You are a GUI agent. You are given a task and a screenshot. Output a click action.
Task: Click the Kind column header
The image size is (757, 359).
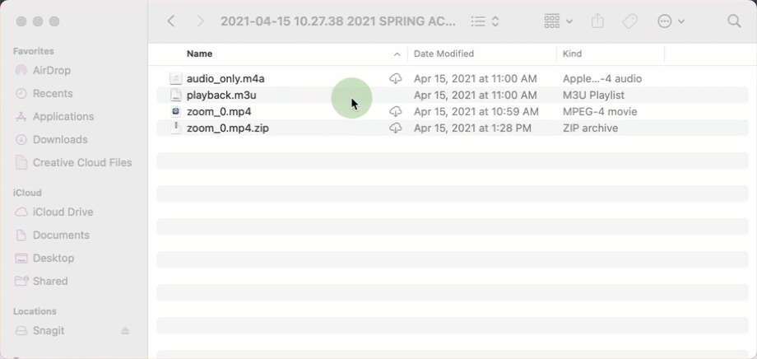point(572,54)
